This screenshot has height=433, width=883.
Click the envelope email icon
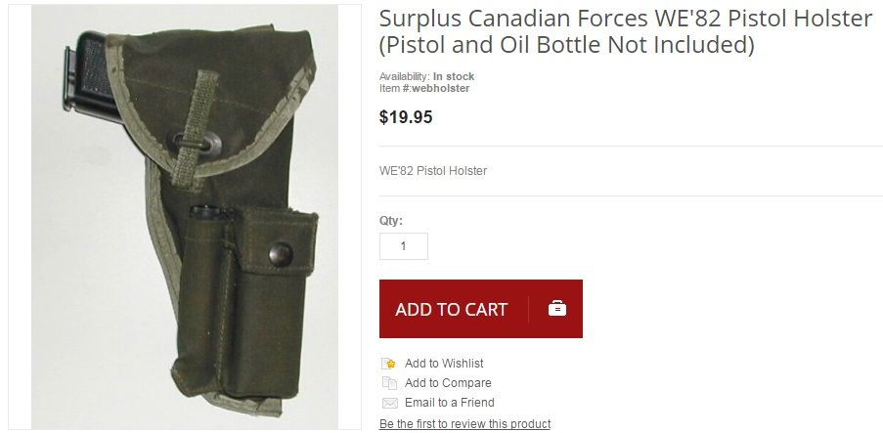click(389, 403)
